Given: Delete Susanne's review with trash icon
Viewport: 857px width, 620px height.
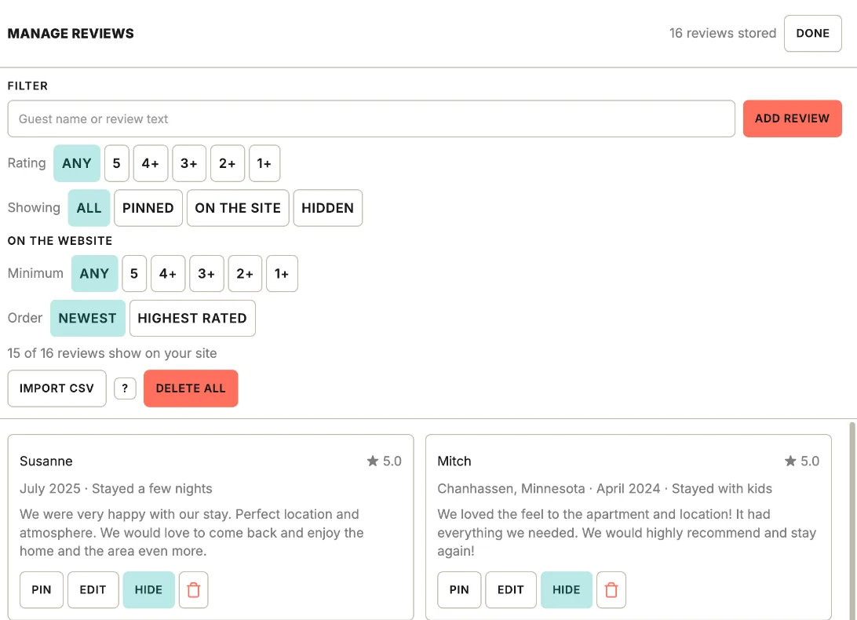Looking at the screenshot, I should coord(194,590).
